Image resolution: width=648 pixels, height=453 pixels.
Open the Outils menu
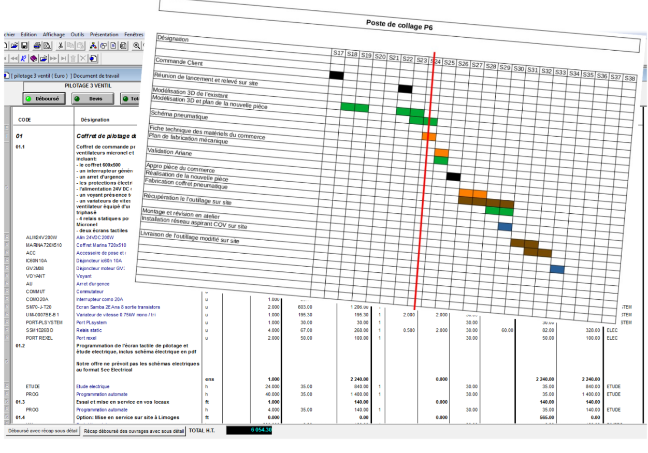pyautogui.click(x=78, y=35)
